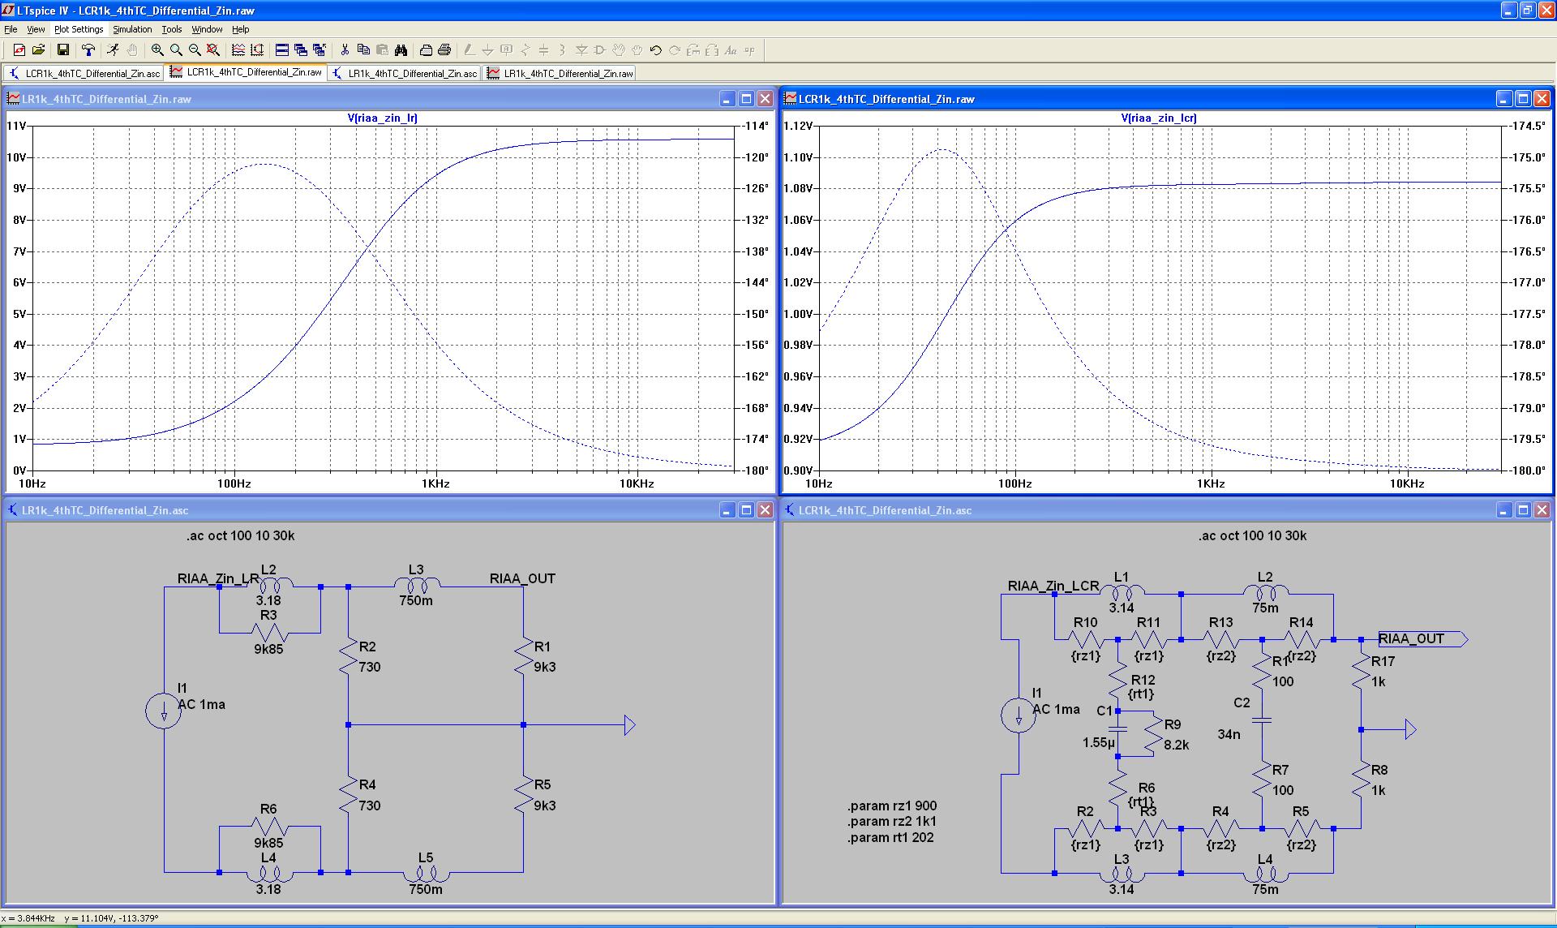Click the L3 750m inductor value
This screenshot has height=928, width=1557.
click(x=416, y=600)
